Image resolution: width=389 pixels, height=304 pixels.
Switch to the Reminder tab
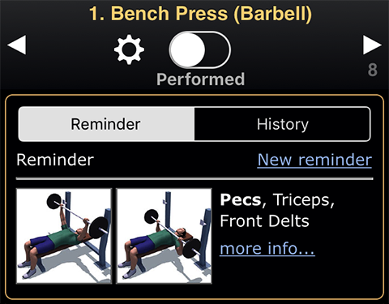pyautogui.click(x=106, y=124)
